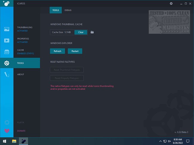The width and height of the screenshot is (194, 145).
Task: Click properties ACTIVATED status text
Action: coord(22,42)
